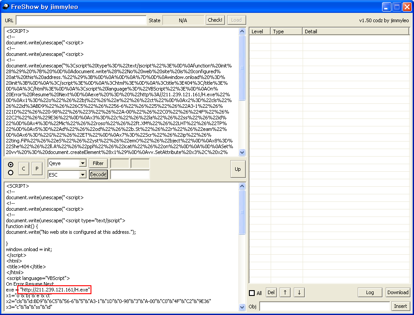Viewport: 414px width, 315px height.
Task: Click the Check! button
Action: (x=215, y=20)
